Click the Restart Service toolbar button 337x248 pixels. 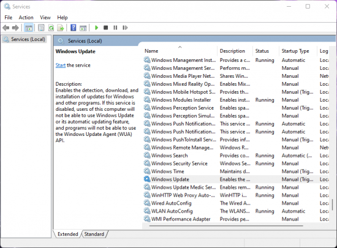[125, 28]
